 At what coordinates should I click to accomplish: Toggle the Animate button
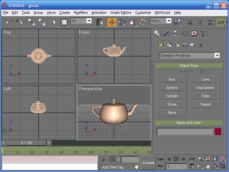coord(148,163)
